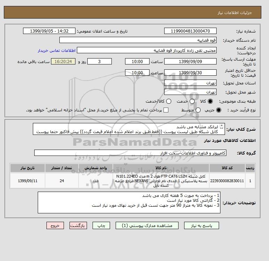Viewport: 269px width, 261px height.
Task: Click the countdown timer 16:20:24
Action: pos(63,61)
